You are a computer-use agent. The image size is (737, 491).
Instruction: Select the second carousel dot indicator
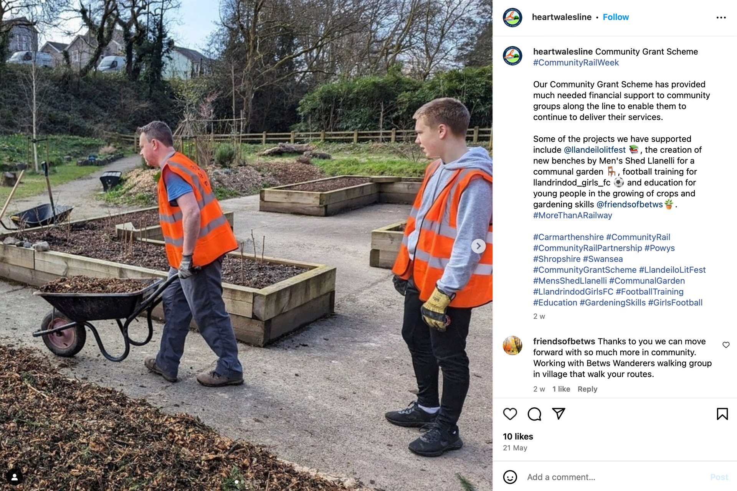pyautogui.click(x=243, y=482)
